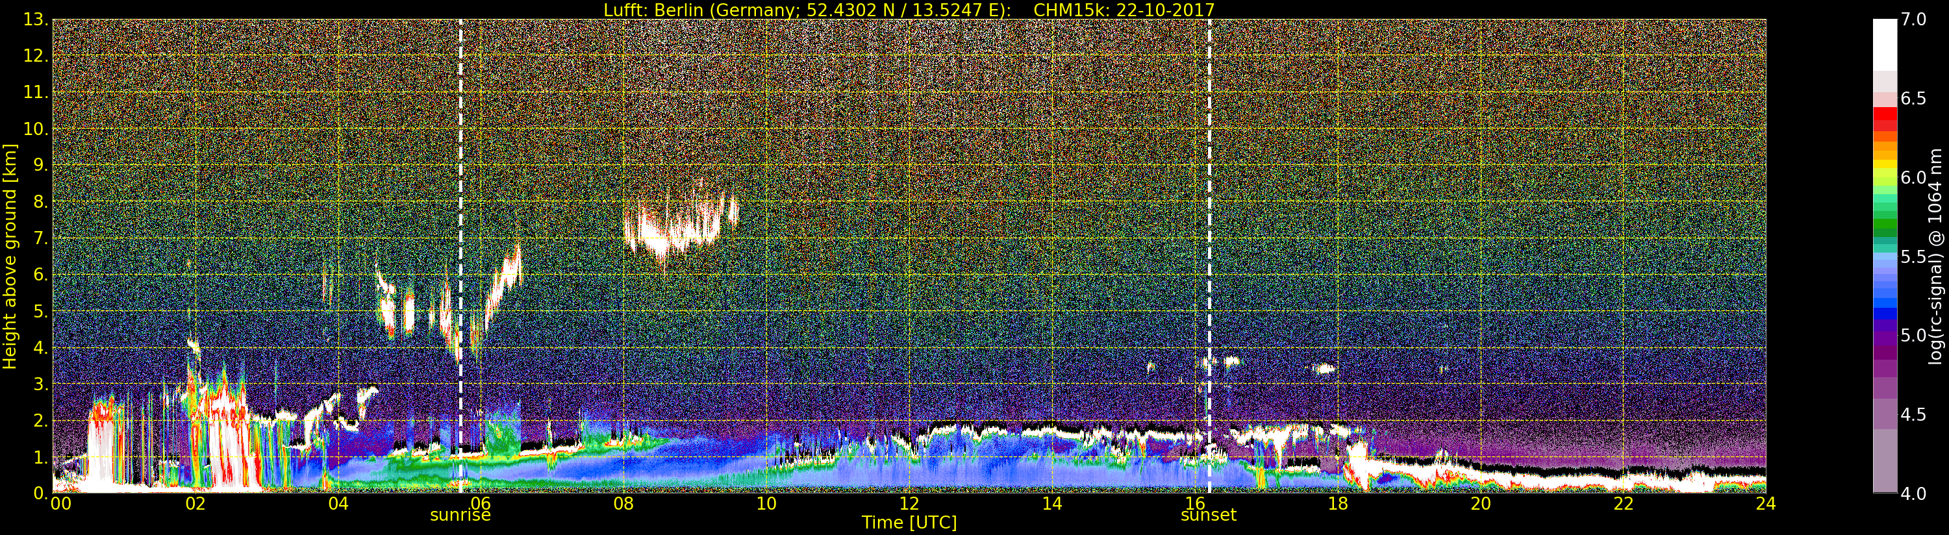Viewport: 1949px width, 535px height.
Task: Click the "Time [UTC]" axis label
Action: [909, 522]
